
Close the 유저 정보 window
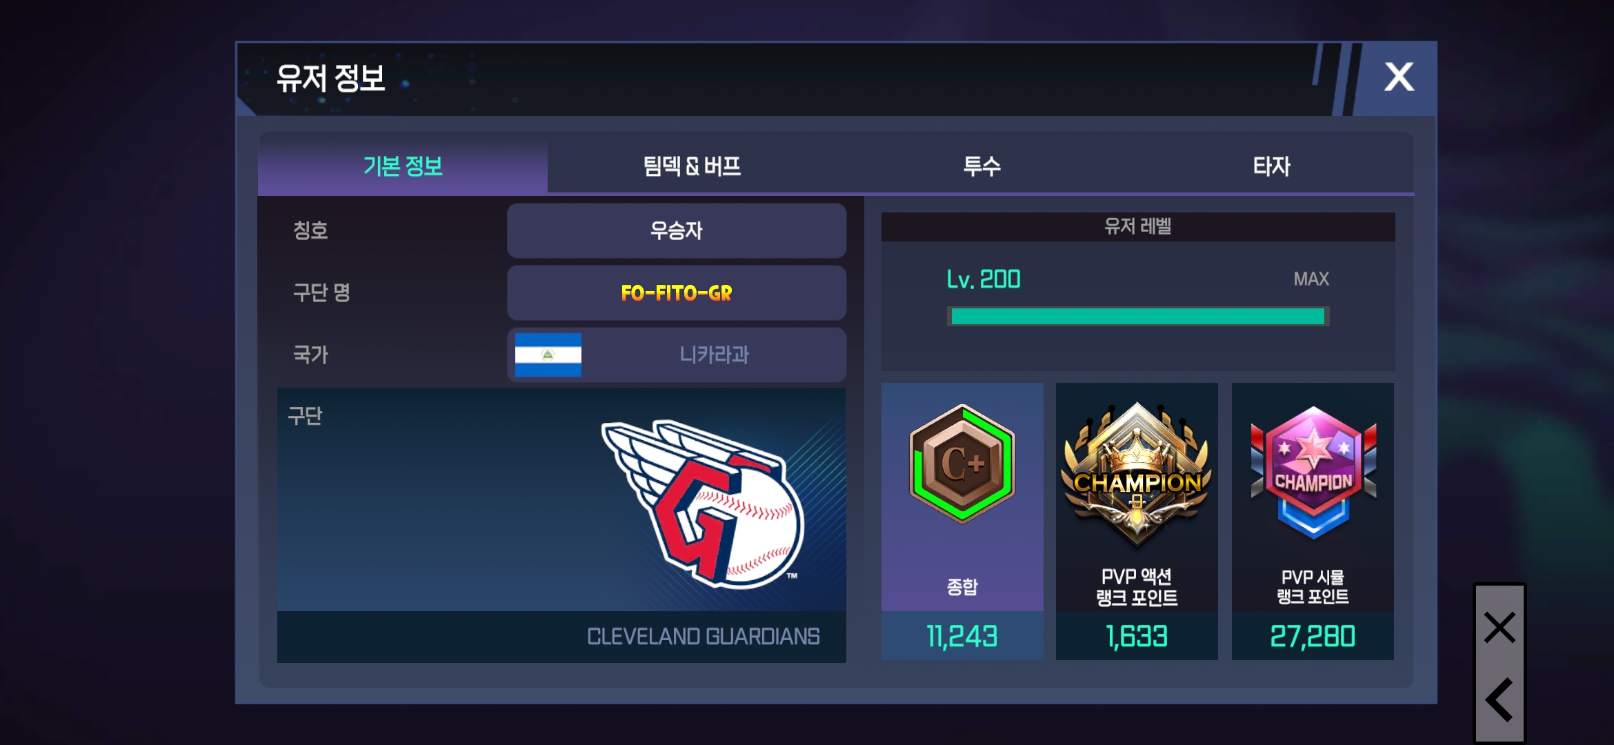(x=1399, y=77)
